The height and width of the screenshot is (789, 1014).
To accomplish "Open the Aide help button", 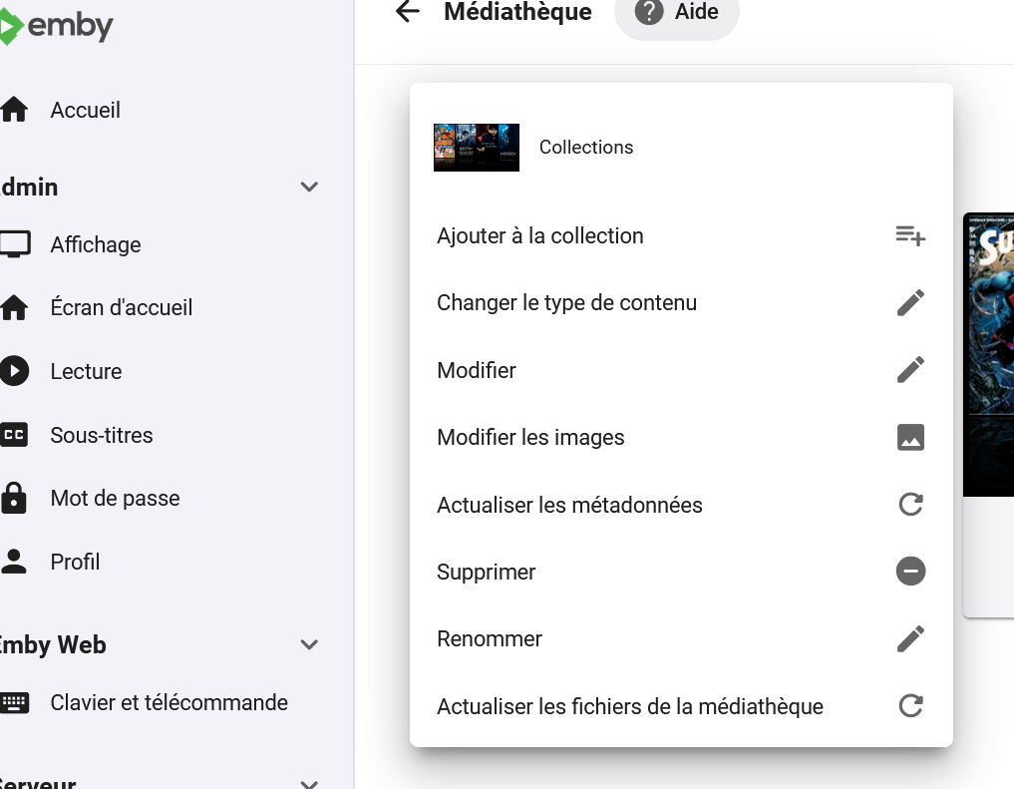I will [677, 13].
